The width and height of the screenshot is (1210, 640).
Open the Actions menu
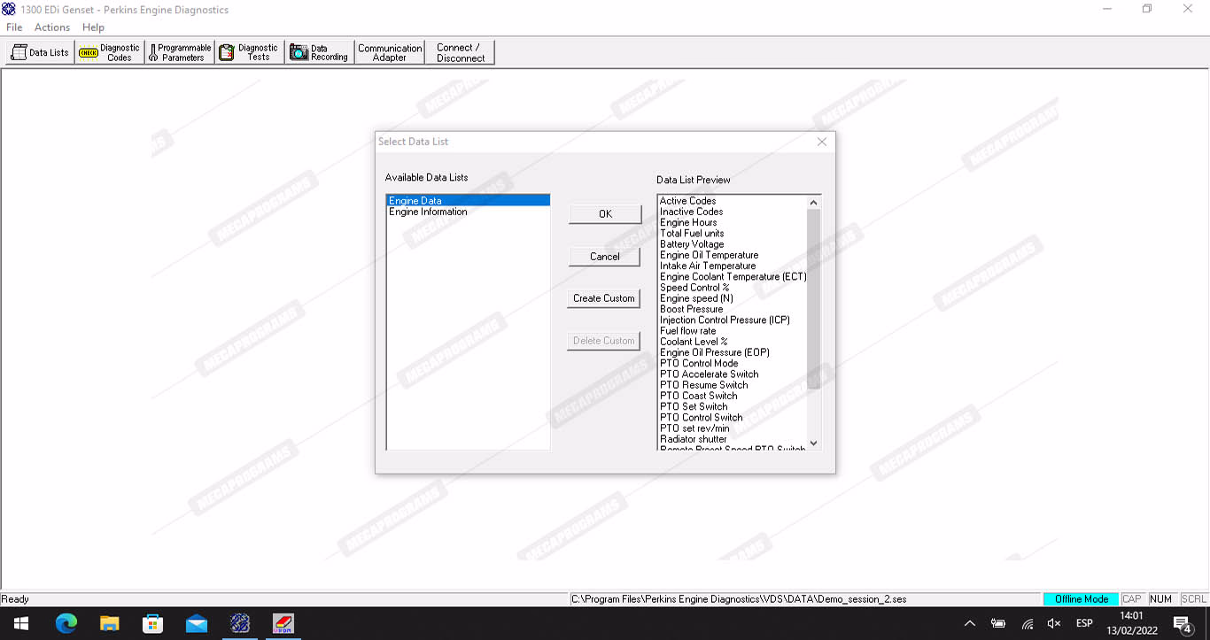(52, 27)
